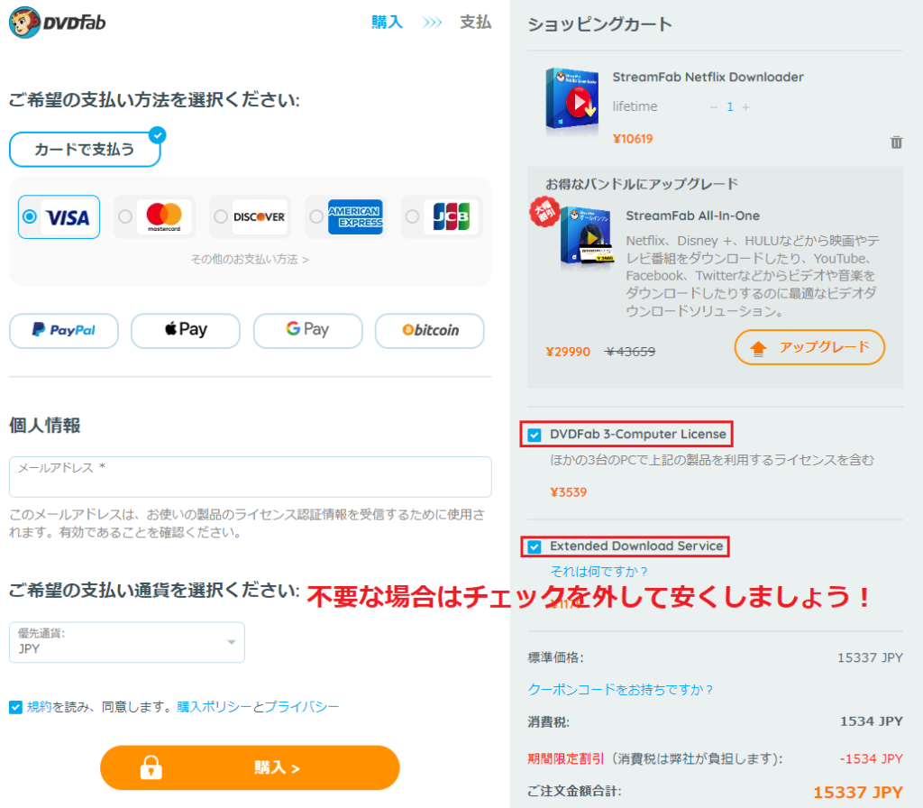Select the American Express radio button

point(316,216)
